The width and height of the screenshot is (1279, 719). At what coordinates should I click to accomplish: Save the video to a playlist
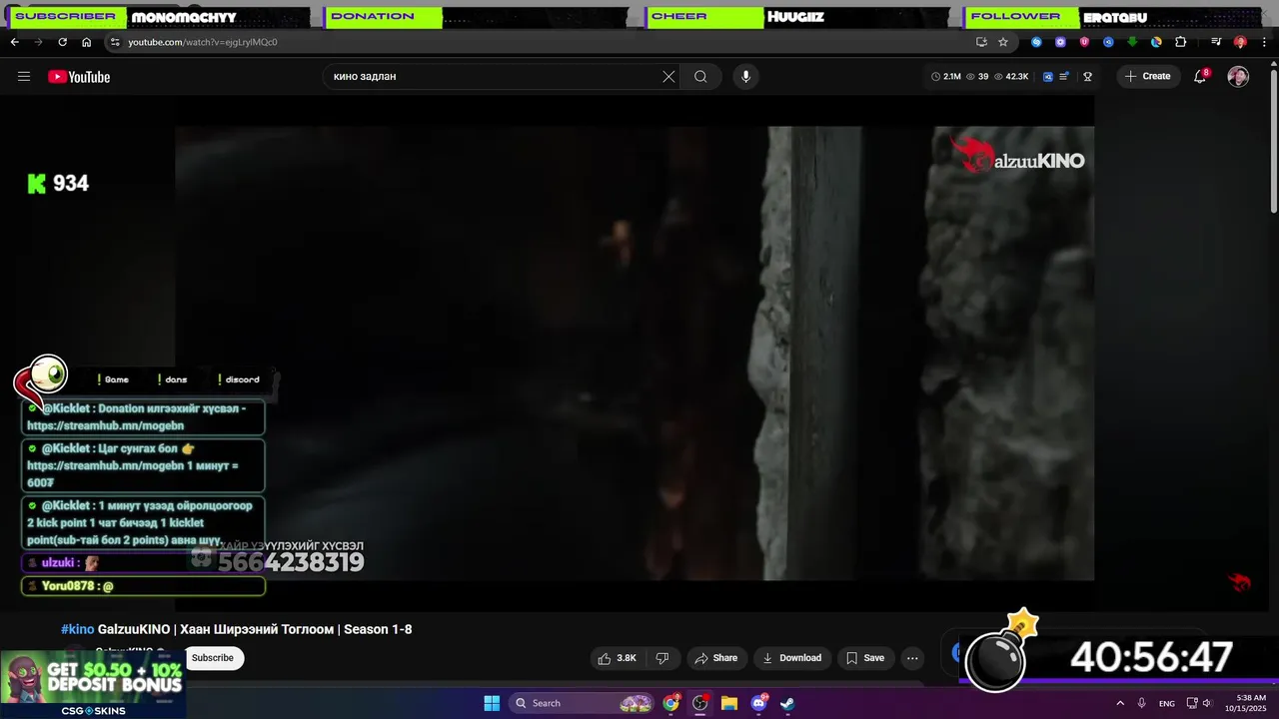[865, 658]
